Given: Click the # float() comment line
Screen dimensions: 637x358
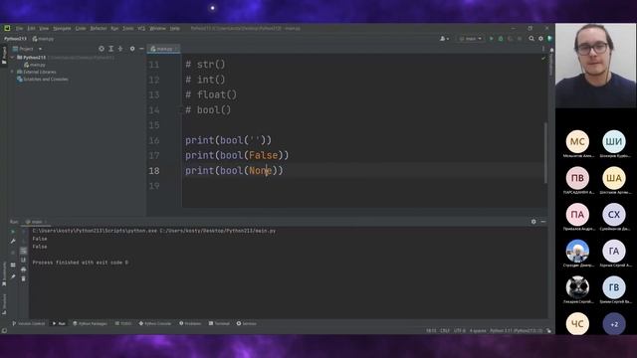Looking at the screenshot, I should coord(211,95).
